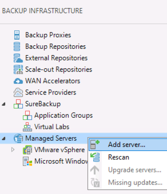167x194 pixels.
Task: Expand the VMware vSphere node
Action: pos(13,150)
